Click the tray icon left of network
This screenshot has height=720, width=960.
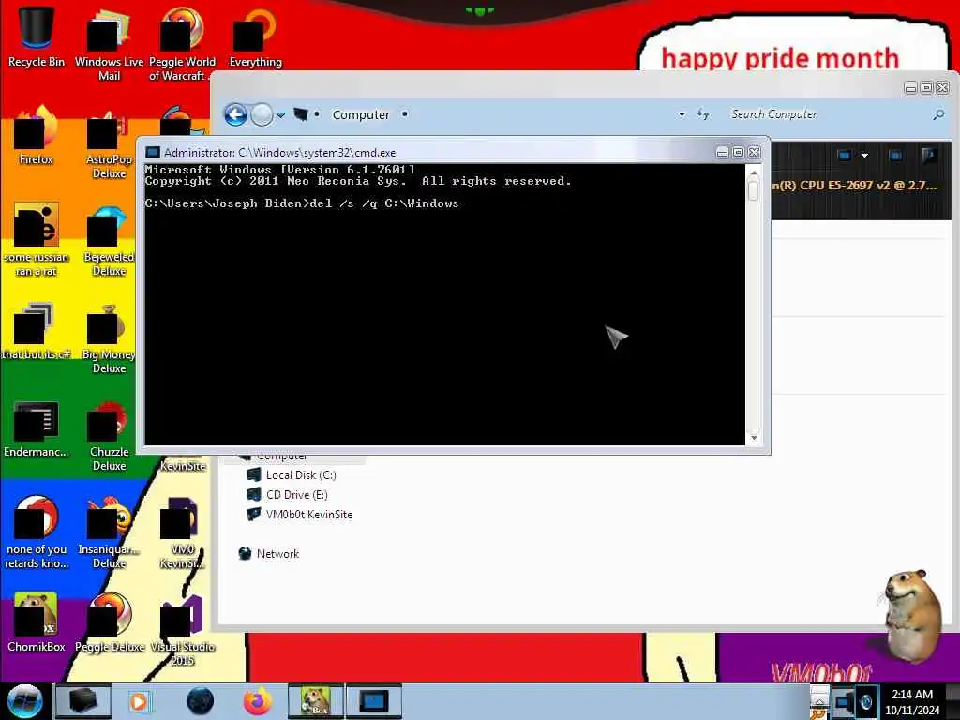[818, 701]
